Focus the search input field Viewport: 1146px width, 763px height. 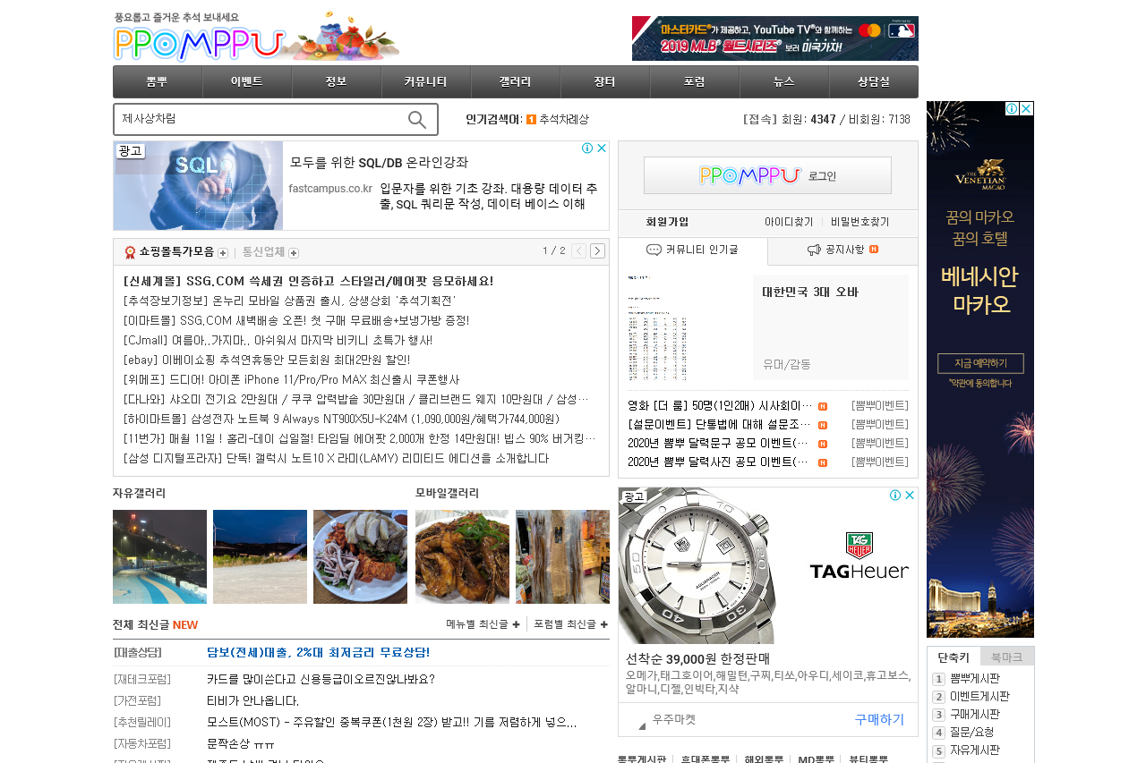click(x=261, y=119)
